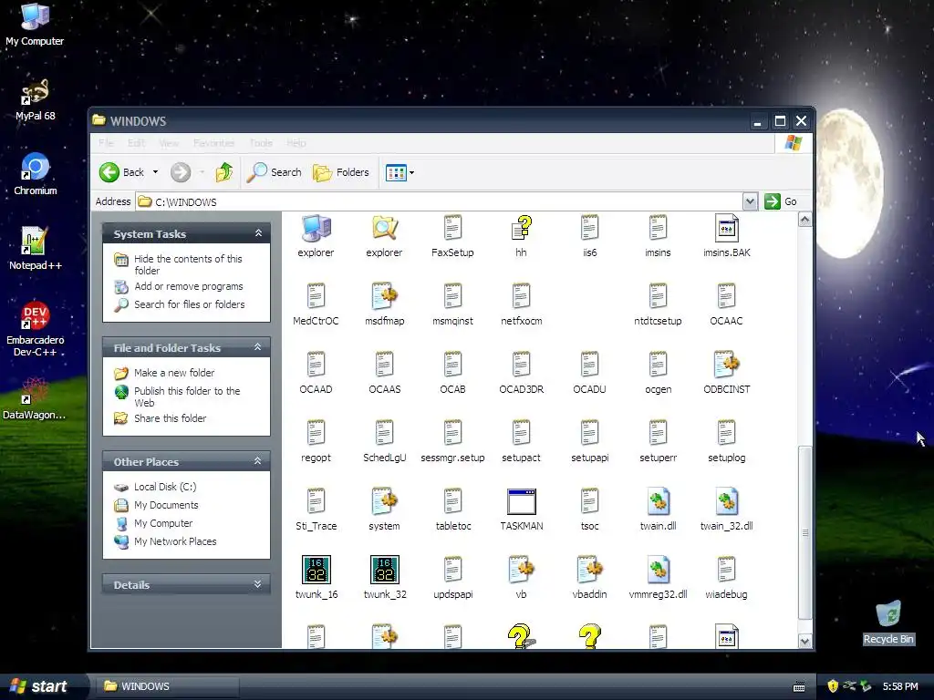
Task: Open the Back history dropdown arrow
Action: 155,172
